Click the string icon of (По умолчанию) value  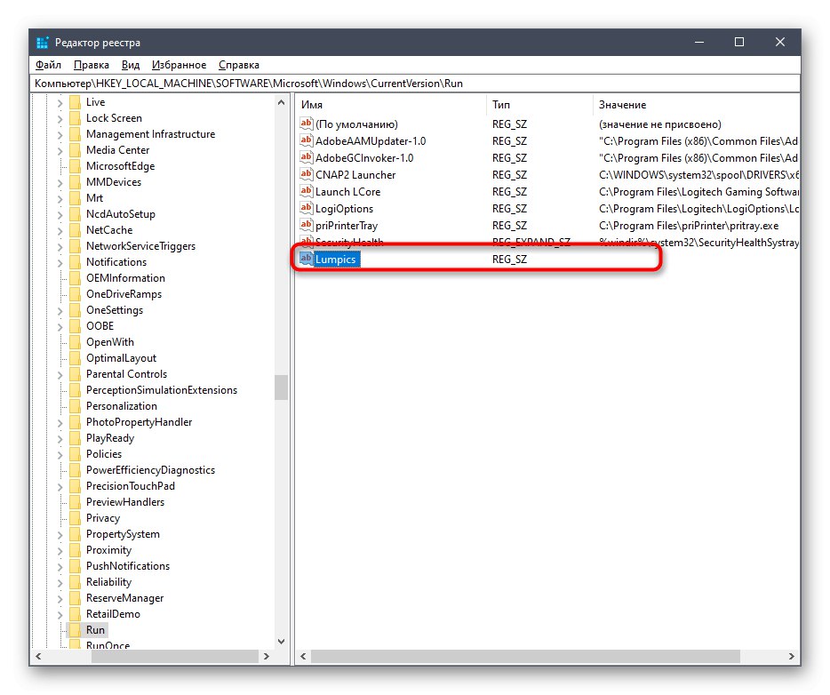coord(306,124)
